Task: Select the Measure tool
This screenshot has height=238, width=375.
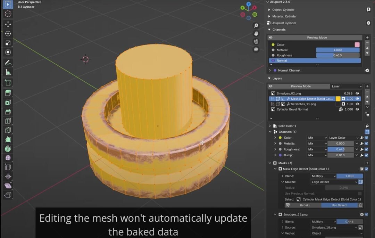Action: (8, 72)
